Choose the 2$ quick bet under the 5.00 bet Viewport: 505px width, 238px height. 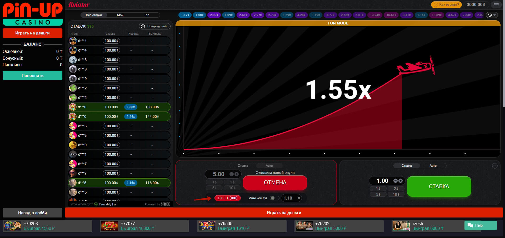(x=232, y=182)
